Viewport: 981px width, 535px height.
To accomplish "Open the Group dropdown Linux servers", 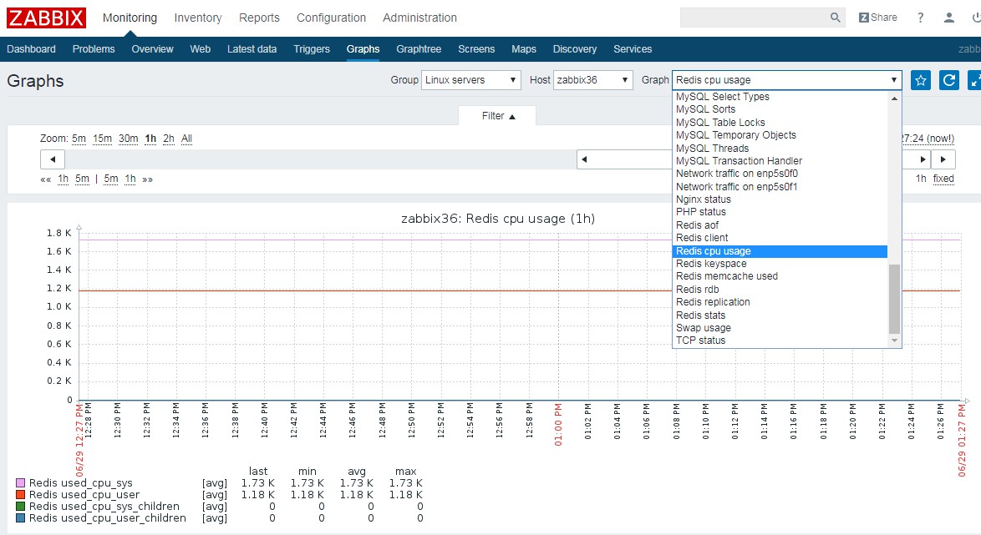I will (x=470, y=80).
